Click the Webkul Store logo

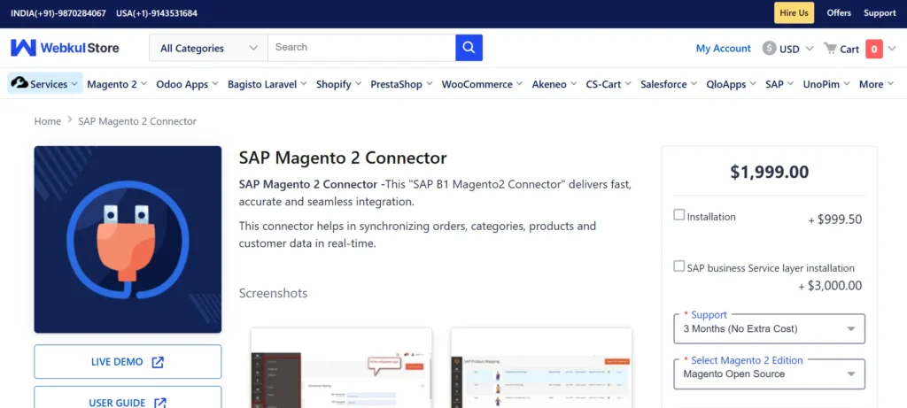(65, 48)
